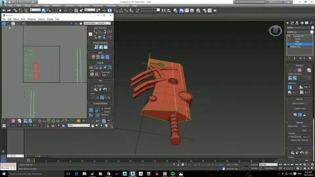This screenshot has height=177, width=315.
Task: Click the Threshold value field under Explode
Action: 104,75
